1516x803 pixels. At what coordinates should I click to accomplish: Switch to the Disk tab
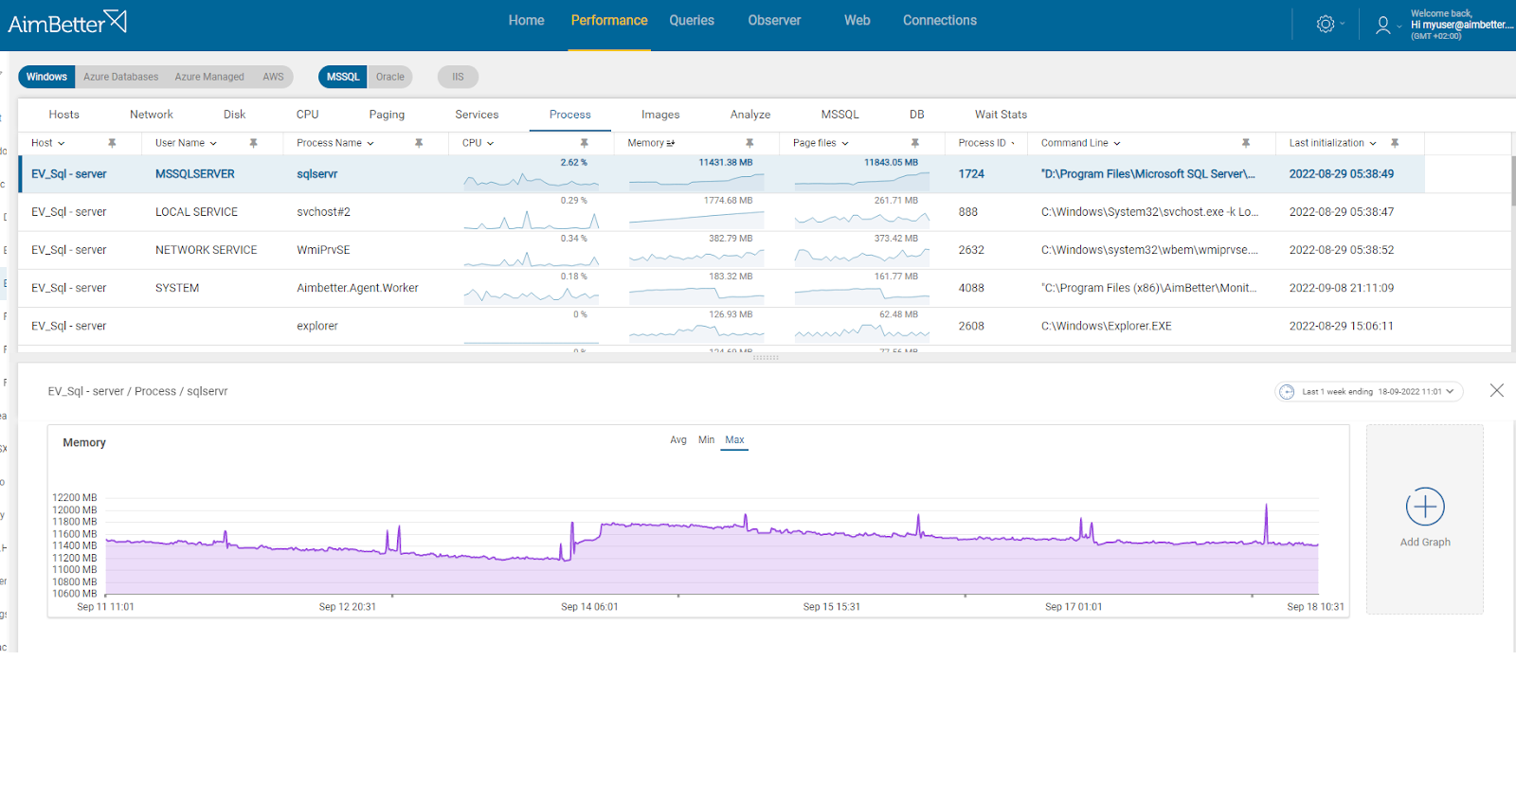pyautogui.click(x=235, y=115)
